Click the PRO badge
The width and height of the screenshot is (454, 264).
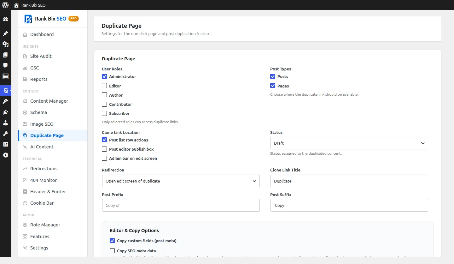pyautogui.click(x=73, y=19)
